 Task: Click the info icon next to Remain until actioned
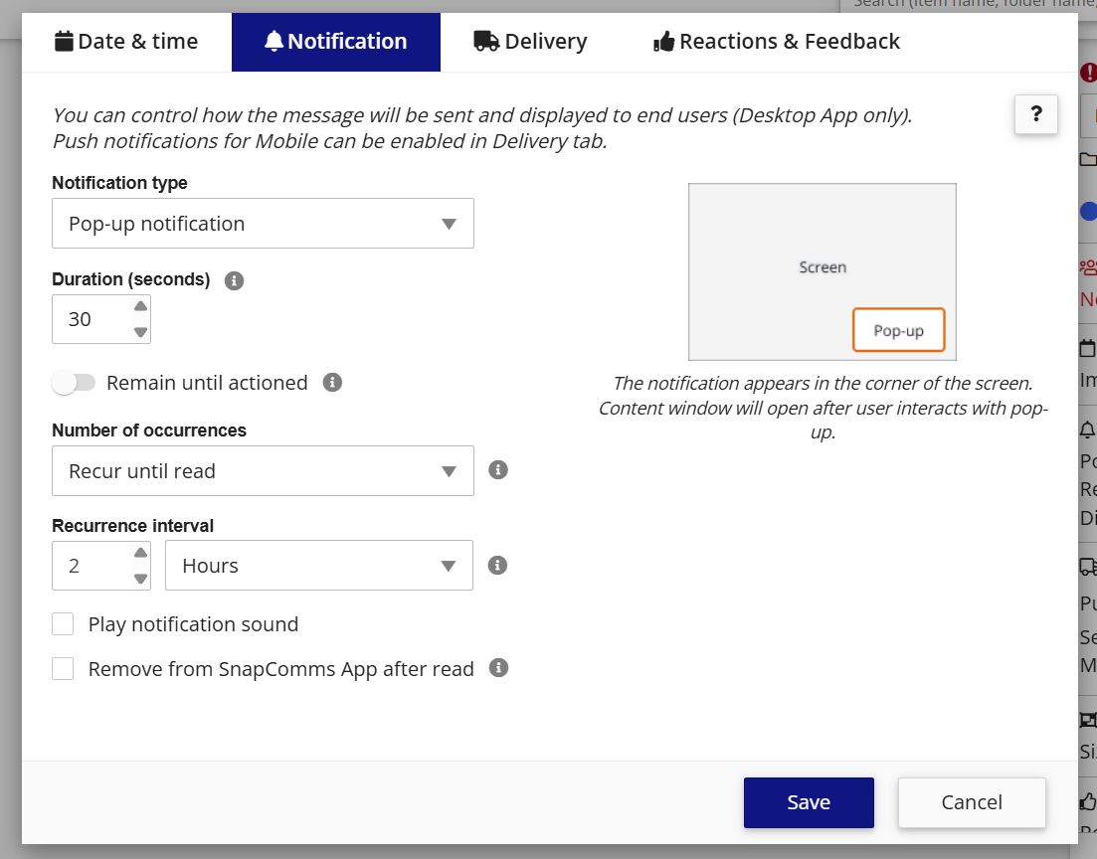(x=333, y=382)
